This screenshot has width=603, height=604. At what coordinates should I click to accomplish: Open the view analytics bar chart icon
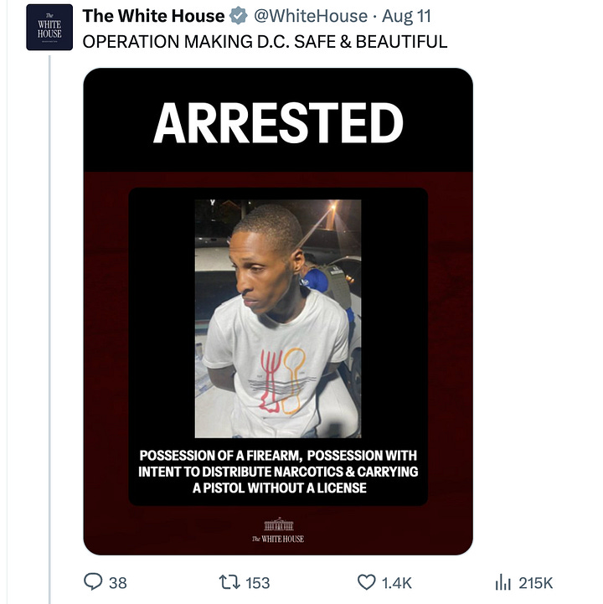point(502,582)
